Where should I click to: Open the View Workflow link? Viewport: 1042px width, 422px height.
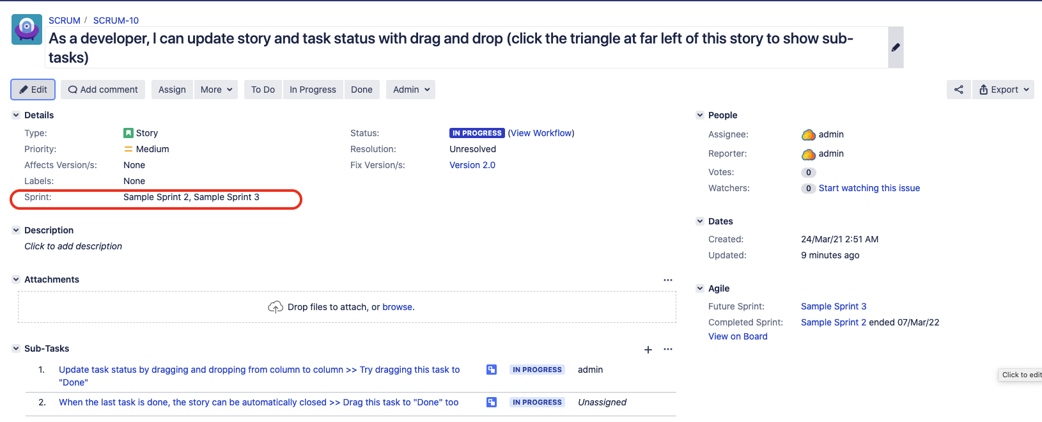[x=541, y=133]
